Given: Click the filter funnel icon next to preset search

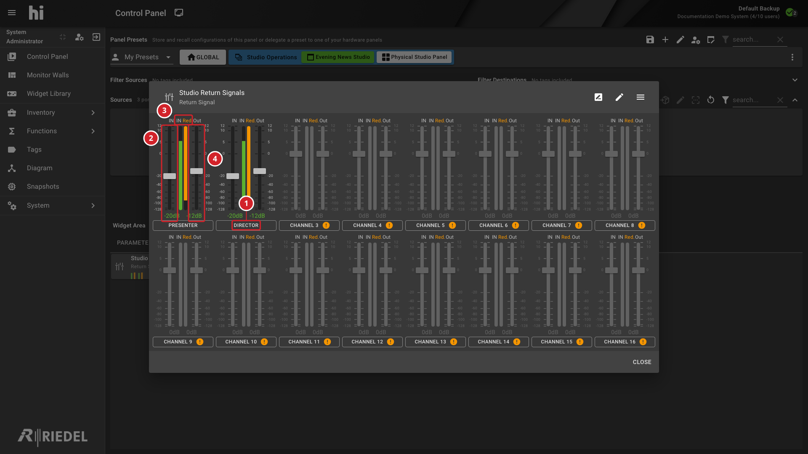Looking at the screenshot, I should click(x=726, y=40).
